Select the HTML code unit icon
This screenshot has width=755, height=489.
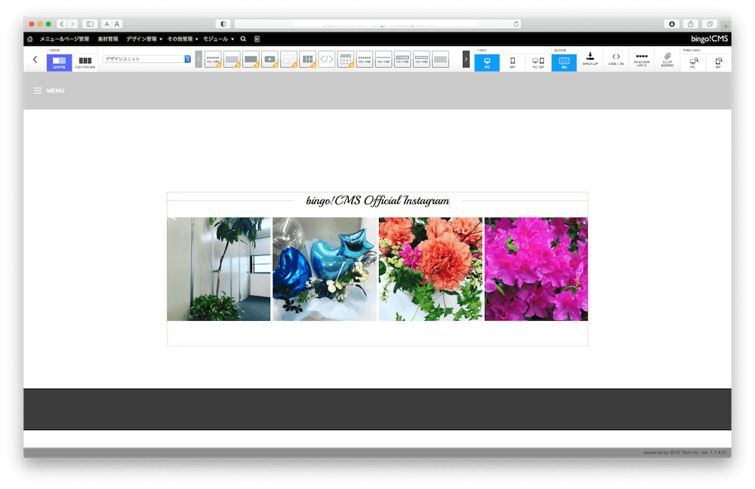[x=326, y=59]
